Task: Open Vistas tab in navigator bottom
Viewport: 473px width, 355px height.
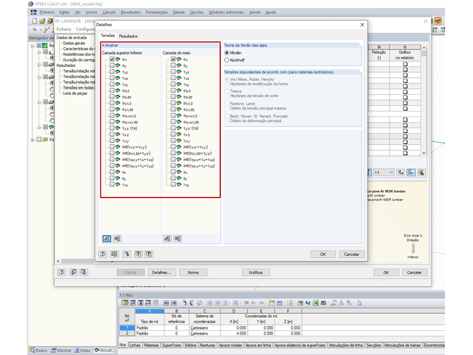Action: tap(83, 351)
